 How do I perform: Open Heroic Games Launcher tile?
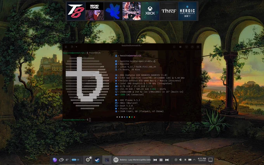coord(187,11)
